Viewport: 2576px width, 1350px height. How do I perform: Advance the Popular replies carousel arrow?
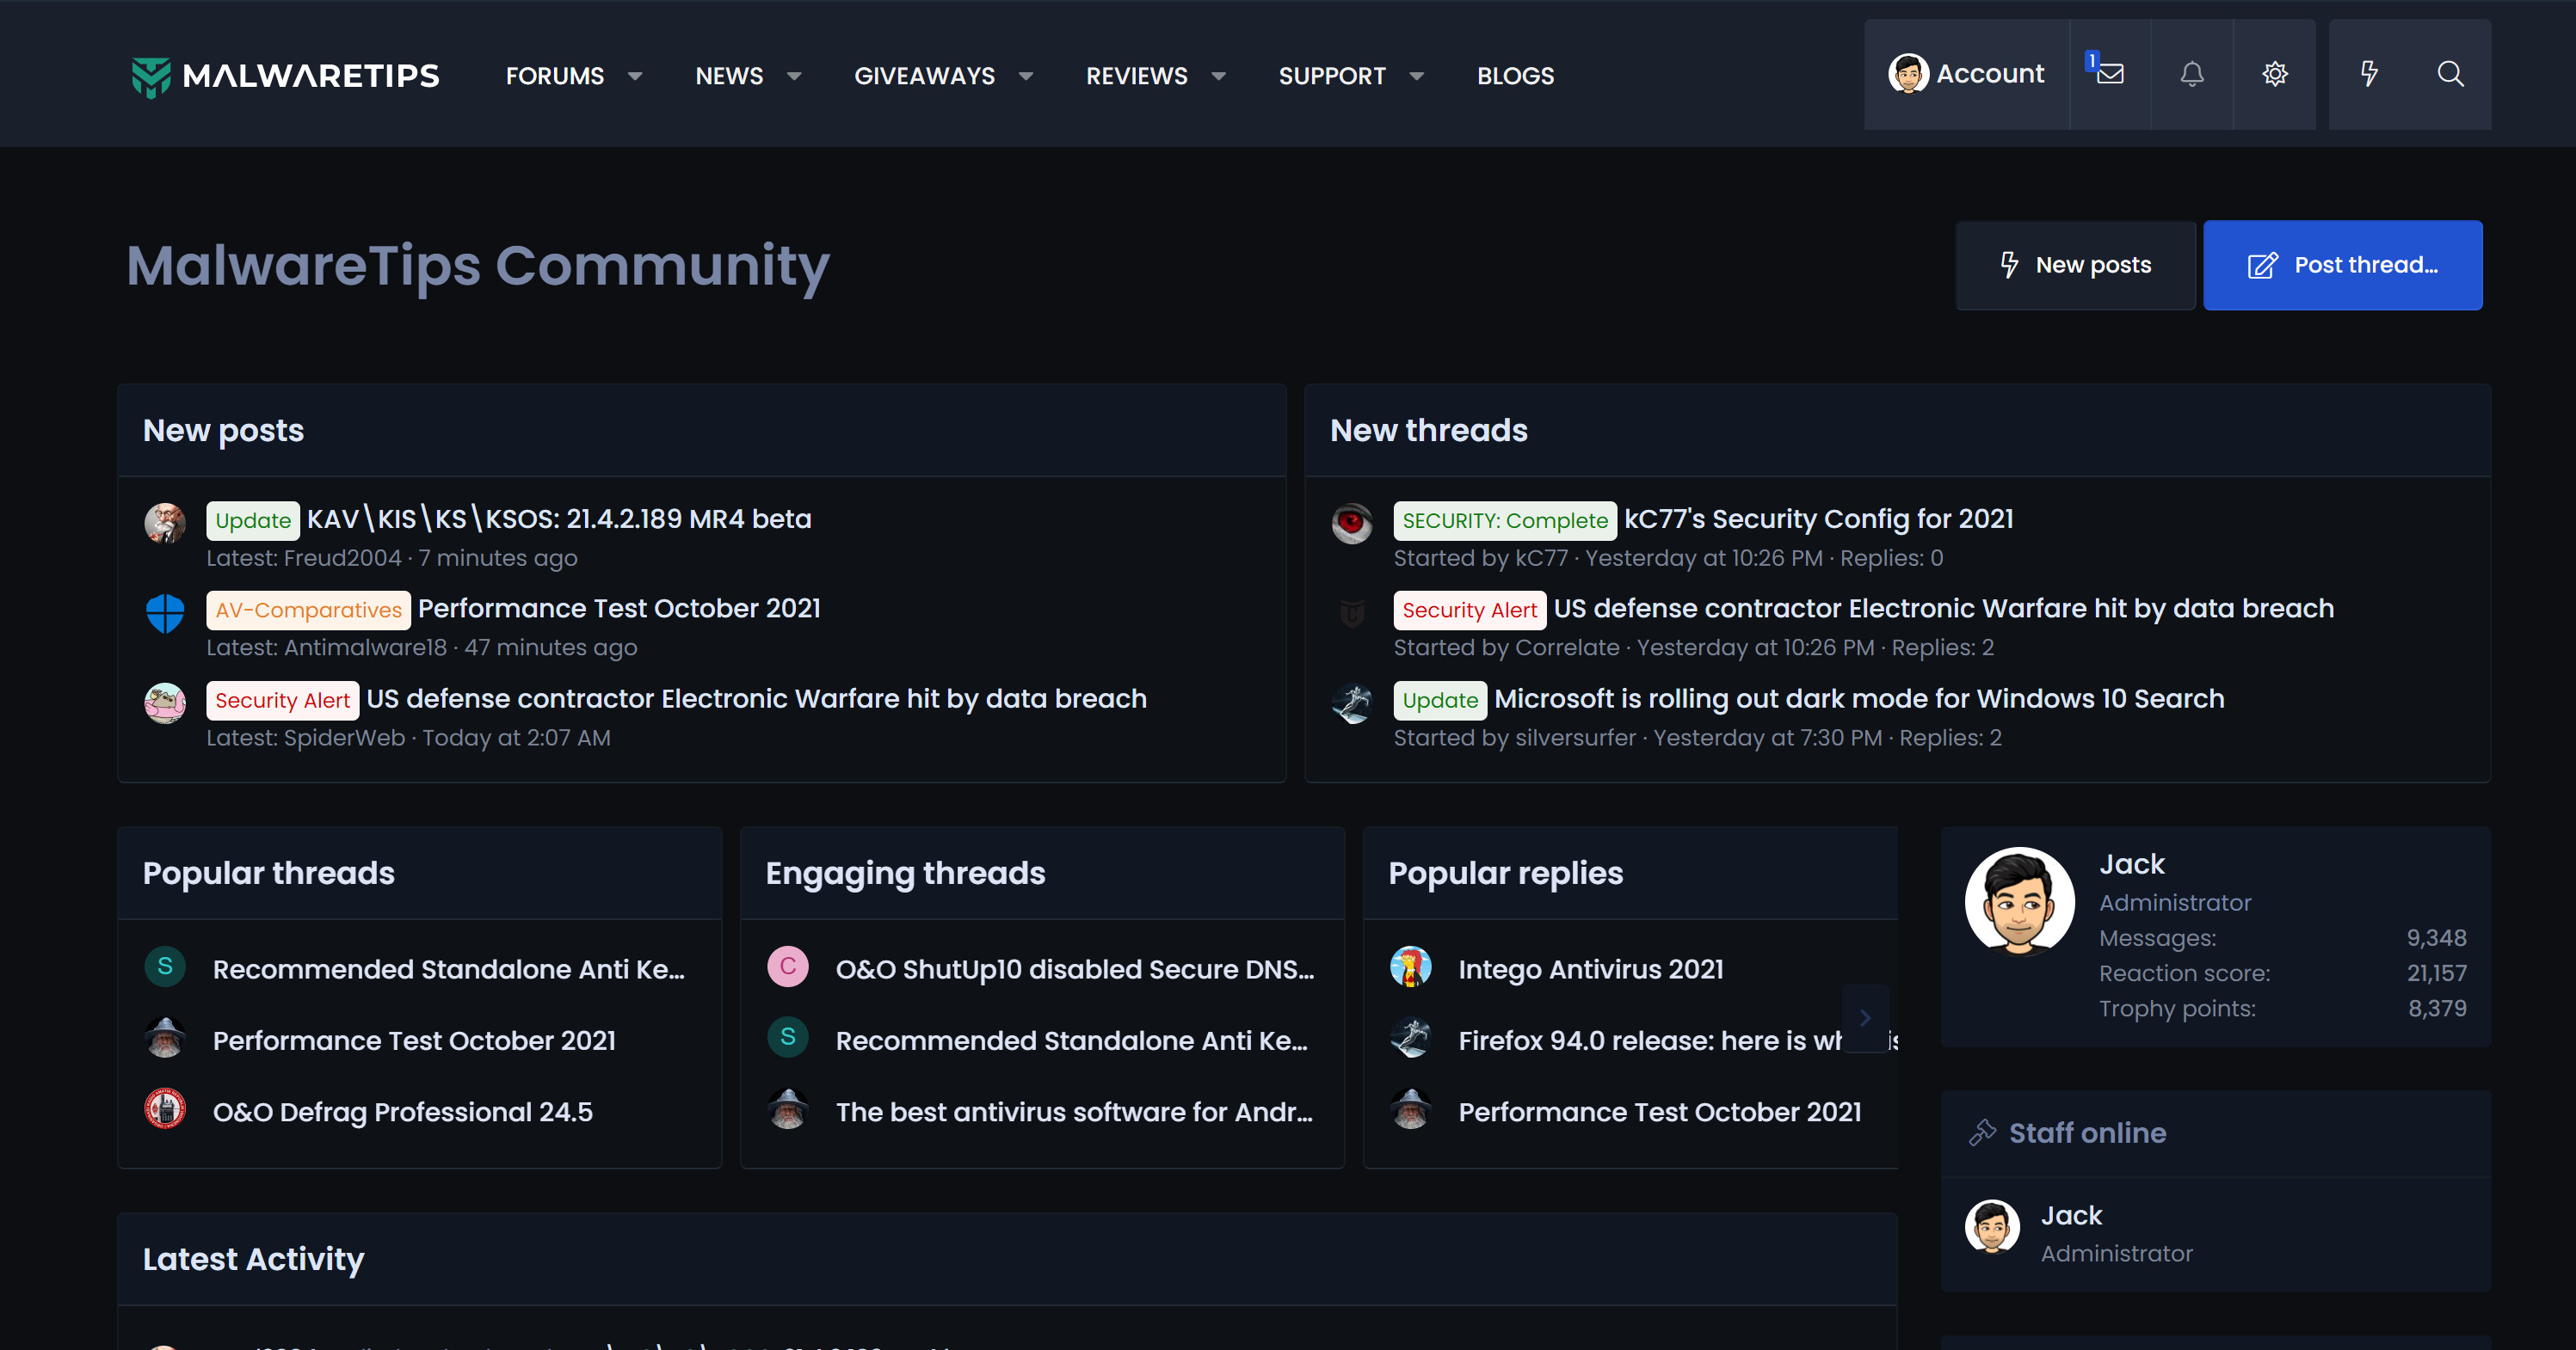tap(1864, 1018)
